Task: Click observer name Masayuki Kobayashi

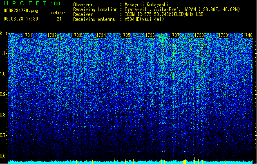Action: (147, 5)
